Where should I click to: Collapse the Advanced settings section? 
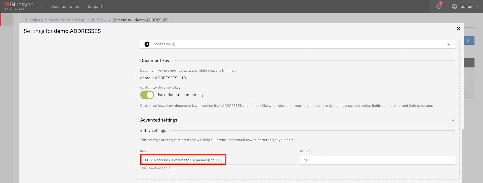pos(453,120)
